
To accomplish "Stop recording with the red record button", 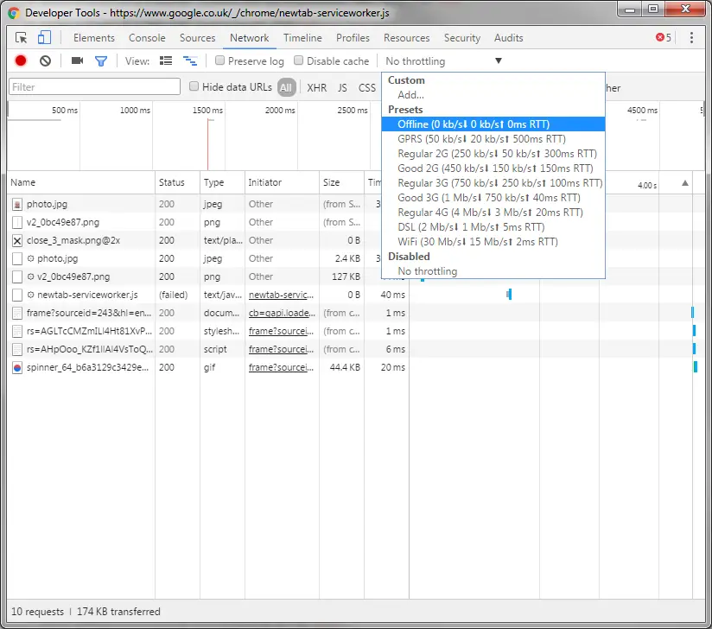I will (21, 61).
